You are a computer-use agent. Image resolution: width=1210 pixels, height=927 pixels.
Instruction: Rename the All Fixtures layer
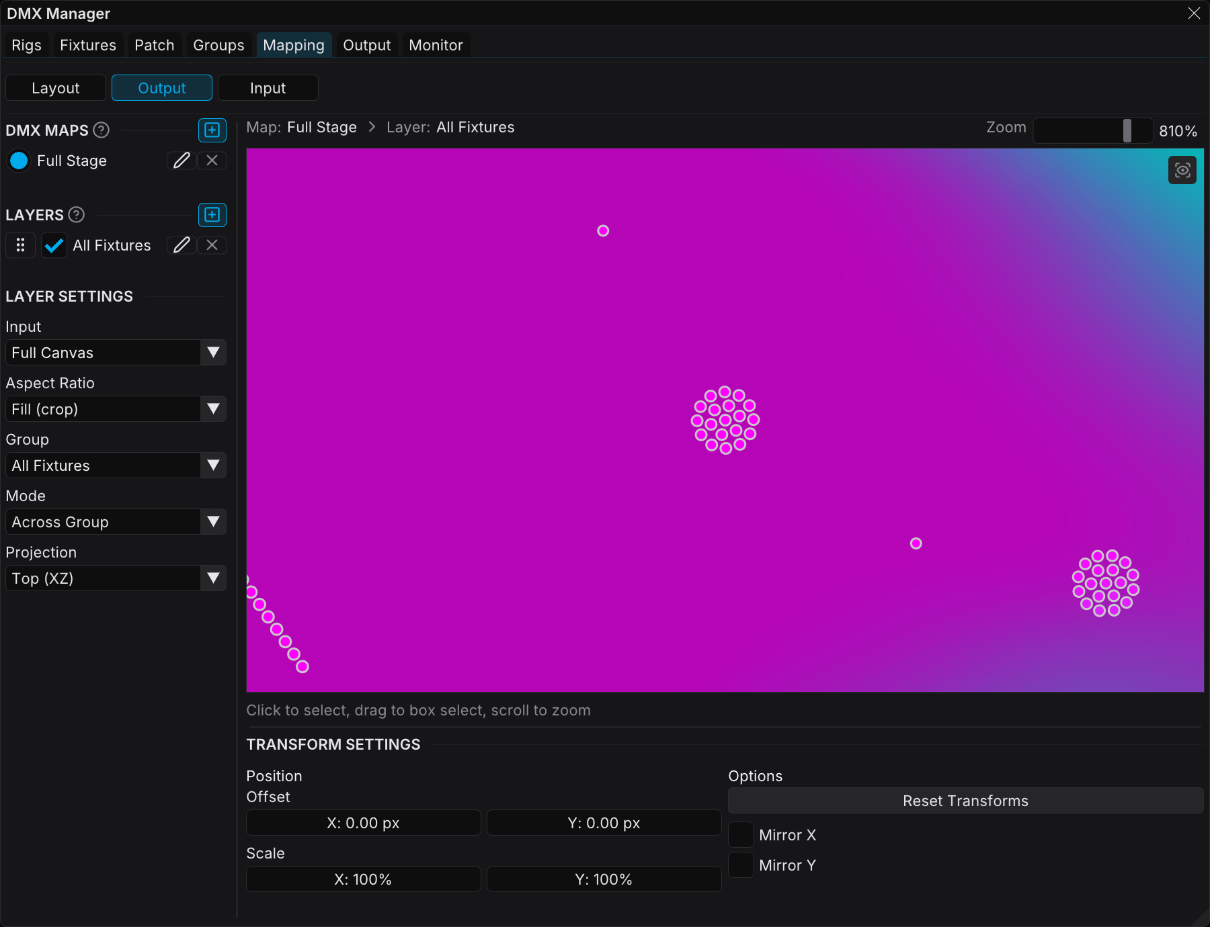coord(182,245)
